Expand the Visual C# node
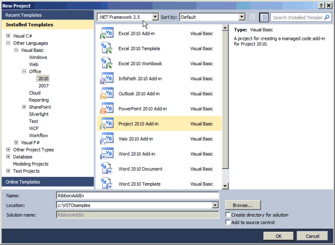The width and height of the screenshot is (335, 245). [x=8, y=36]
